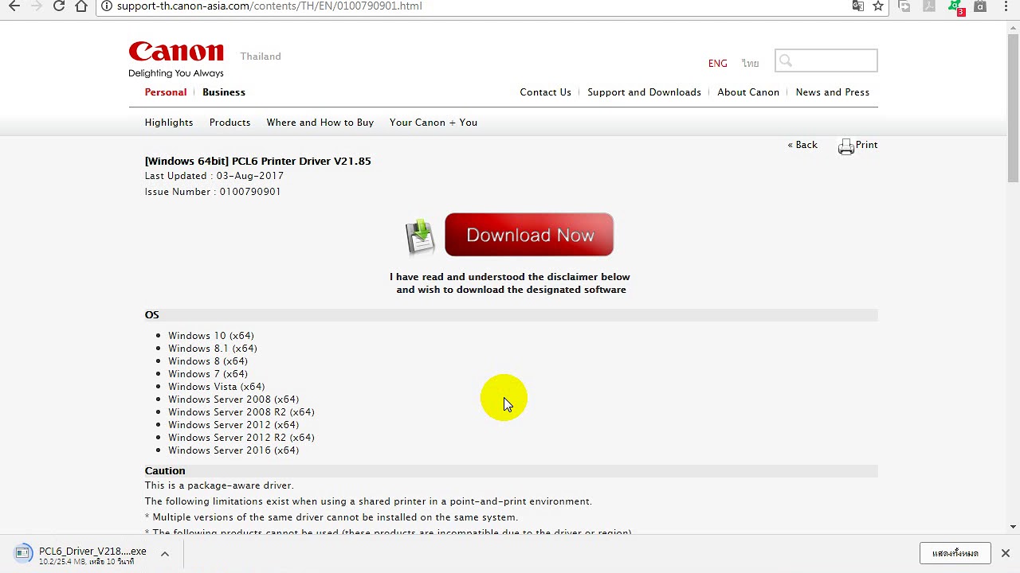Click the browser back arrow

[x=14, y=6]
